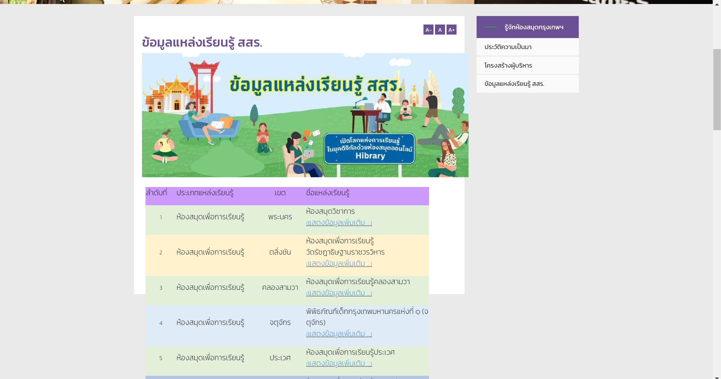721x379 pixels.
Task: Click the ชื่อแหล่งเรียนรู้ table column header
Action: click(328, 193)
